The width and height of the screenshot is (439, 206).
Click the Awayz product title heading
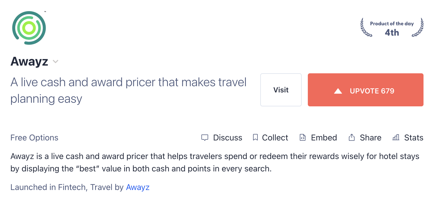29,61
